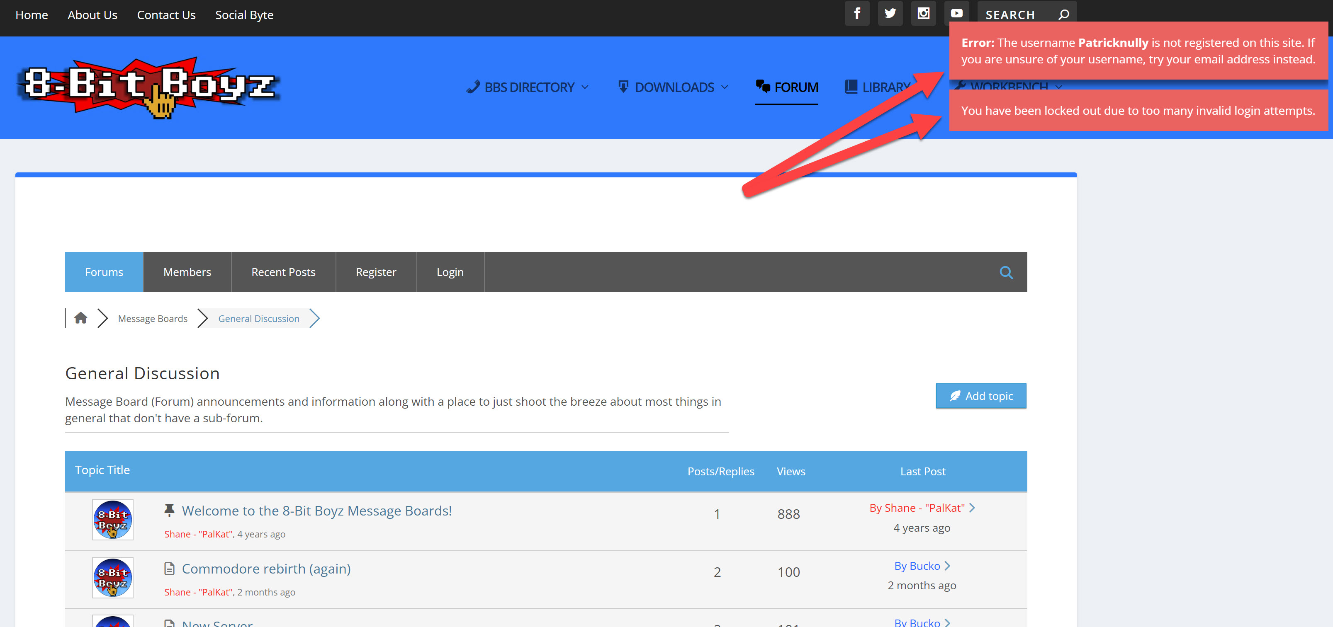Click the 100 views count
This screenshot has width=1333, height=627.
(x=788, y=572)
